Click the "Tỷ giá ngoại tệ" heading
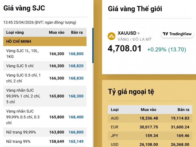196x147 pixels. pos(131,91)
